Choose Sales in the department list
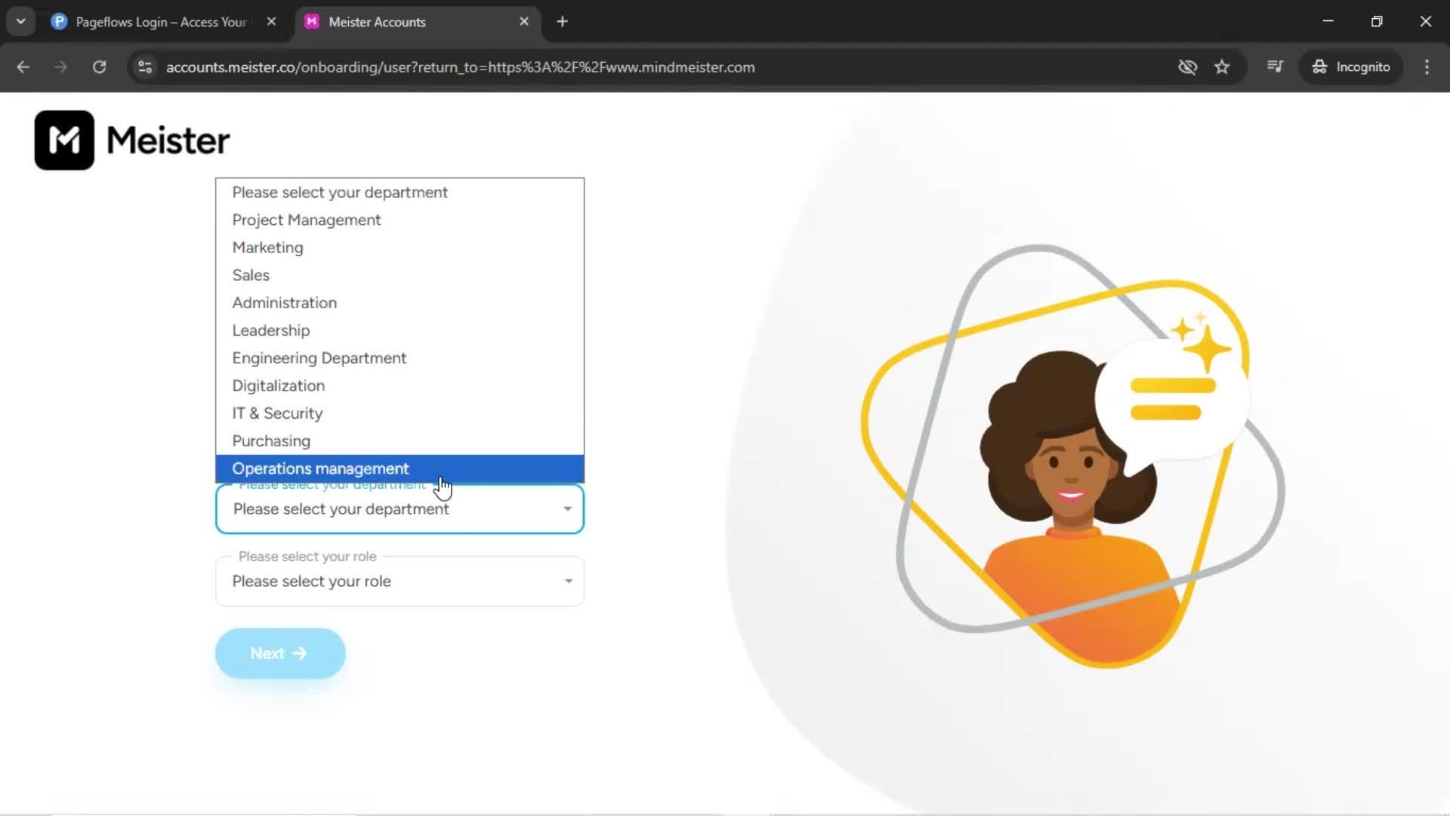Screen dimensions: 1450x816 (400, 275)
